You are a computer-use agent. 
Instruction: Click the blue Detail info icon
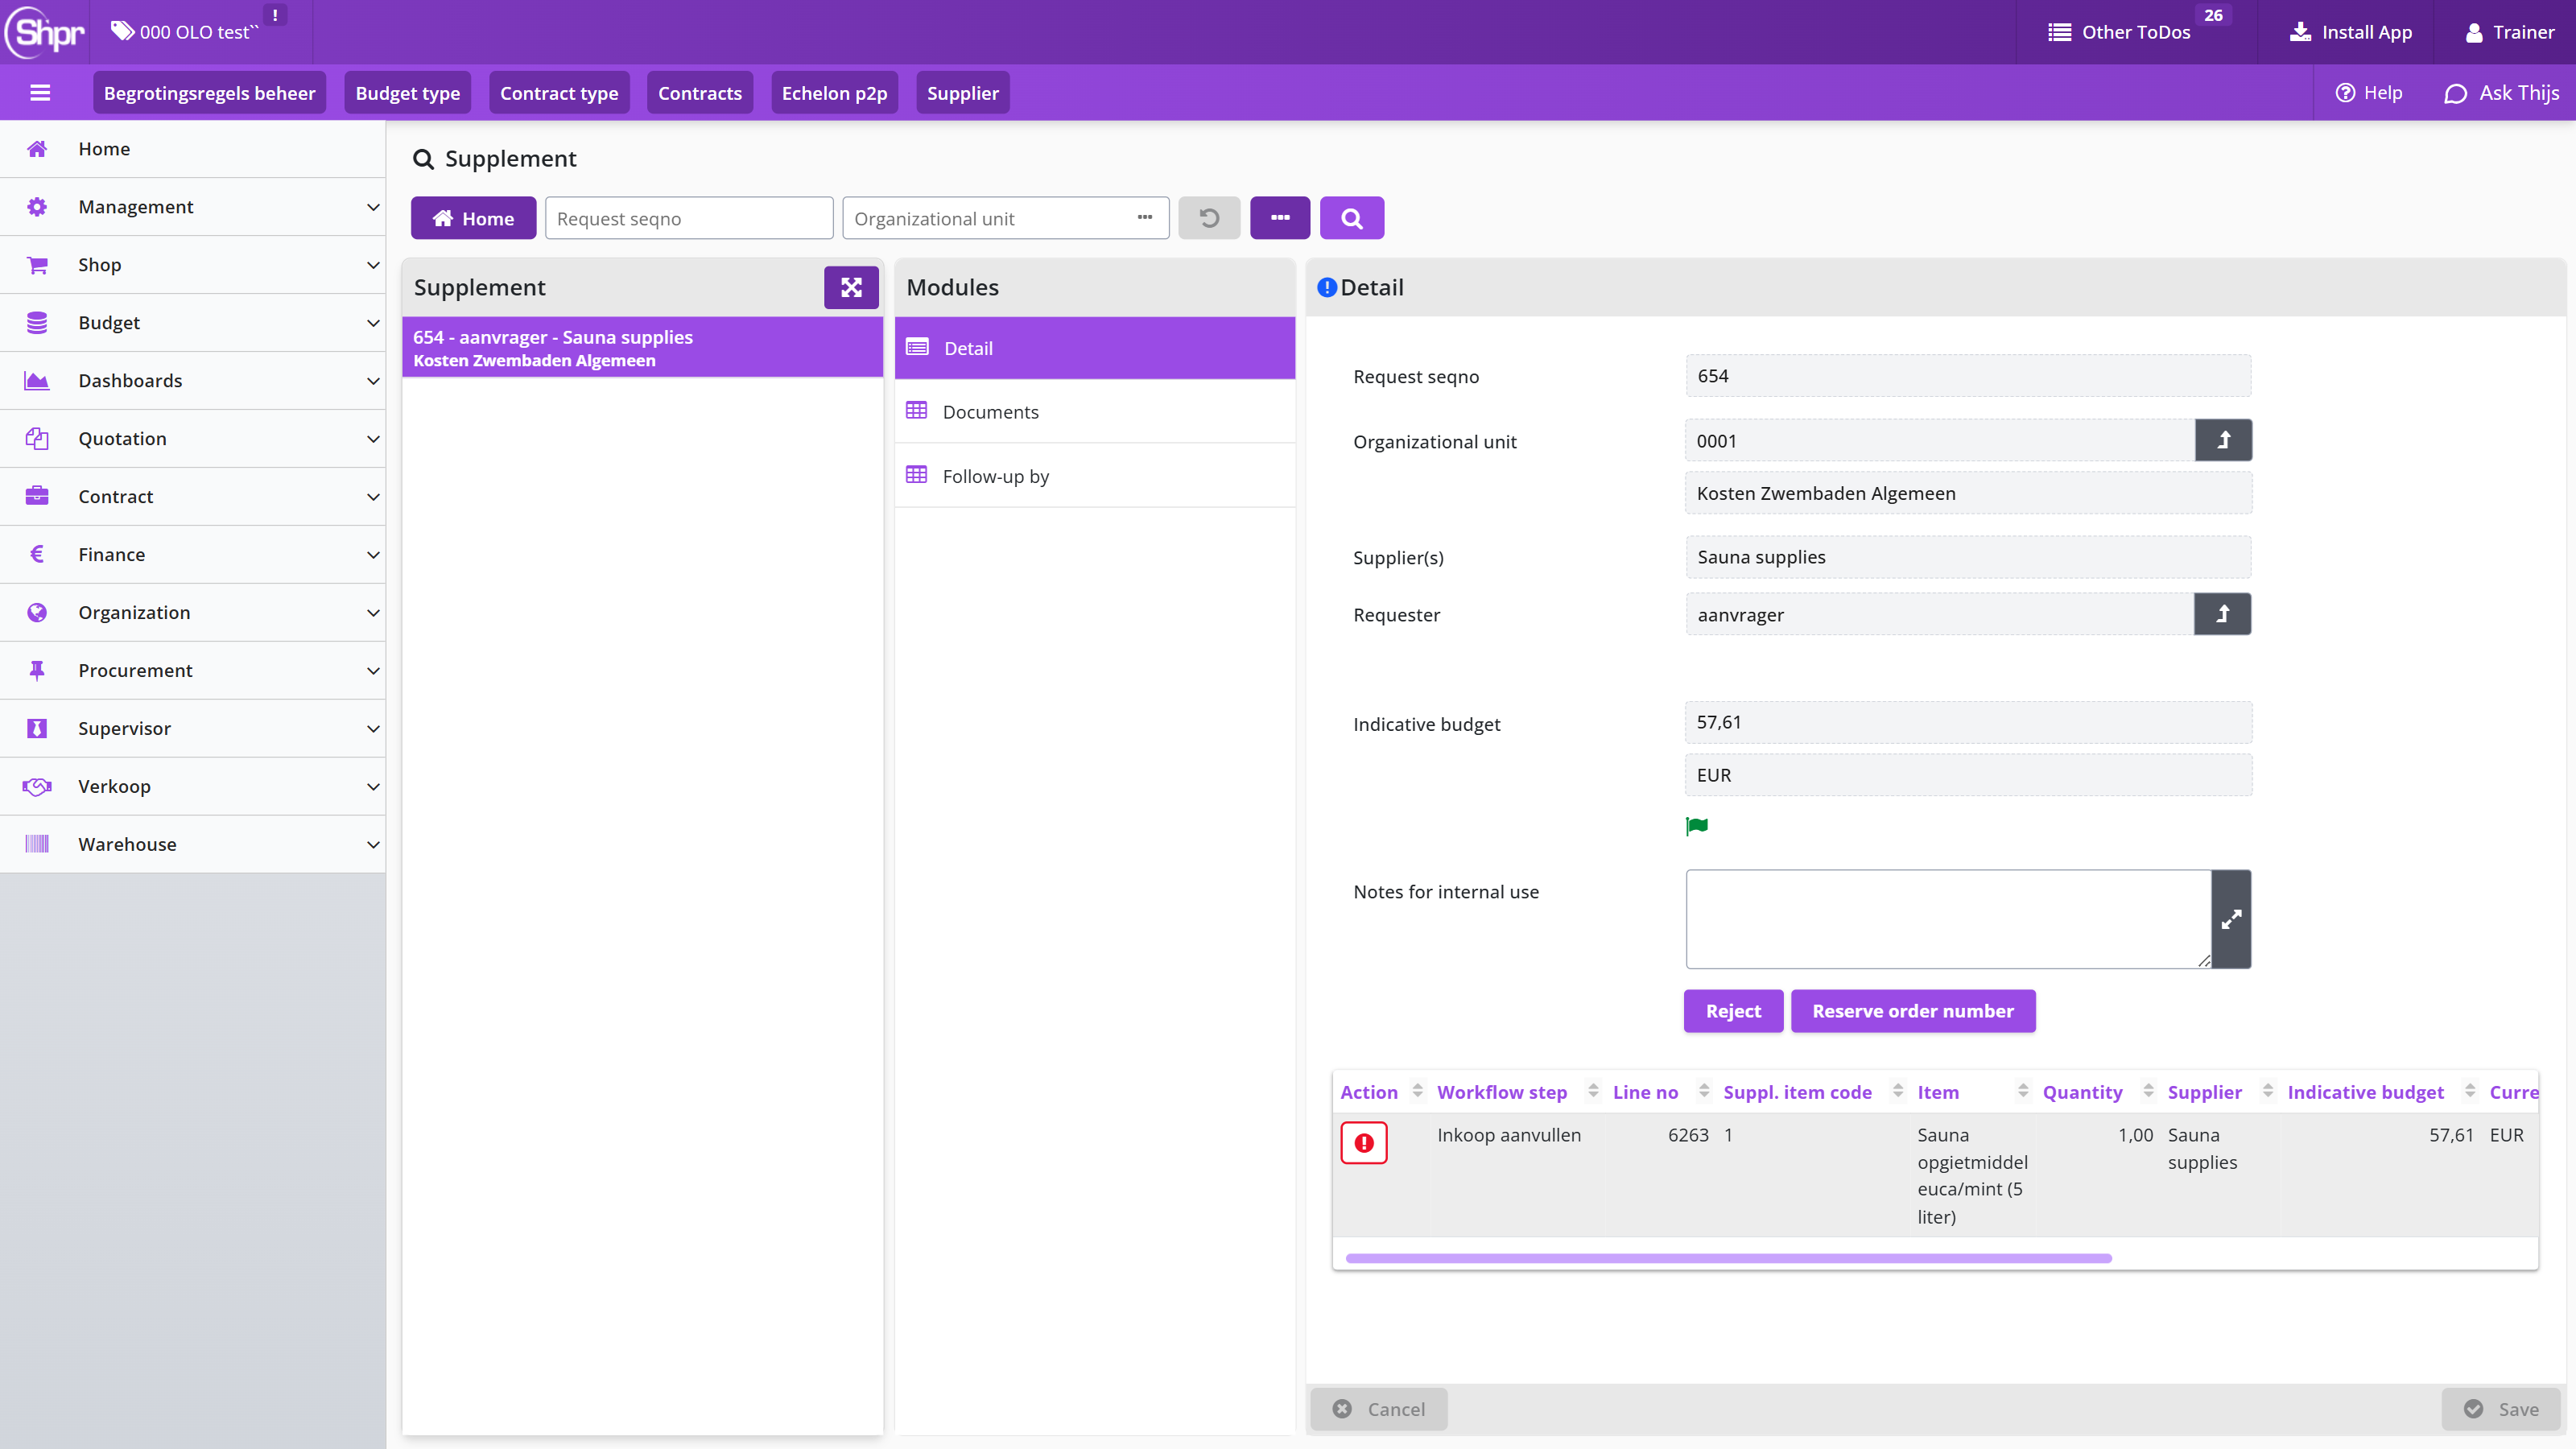(1327, 288)
